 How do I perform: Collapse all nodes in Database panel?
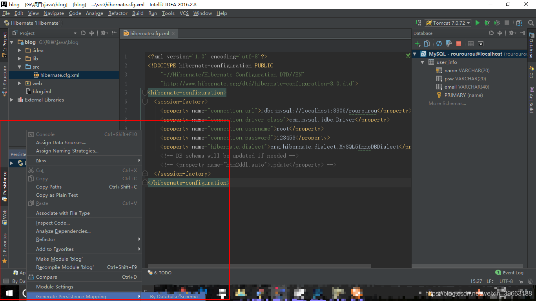tap(500, 33)
